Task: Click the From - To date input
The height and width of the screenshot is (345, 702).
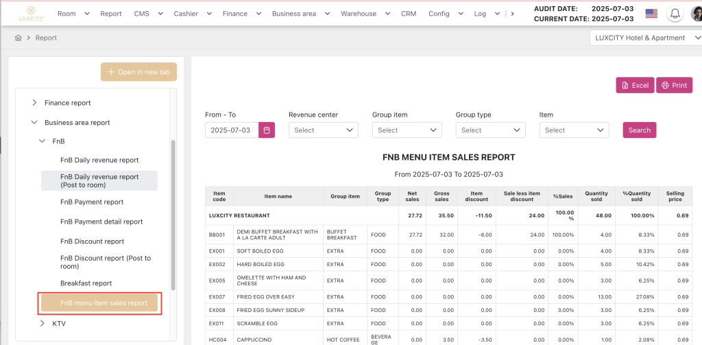Action: pyautogui.click(x=231, y=130)
